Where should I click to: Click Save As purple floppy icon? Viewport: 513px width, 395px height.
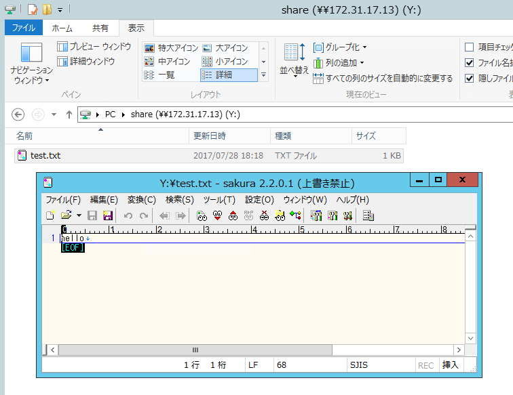pos(108,215)
